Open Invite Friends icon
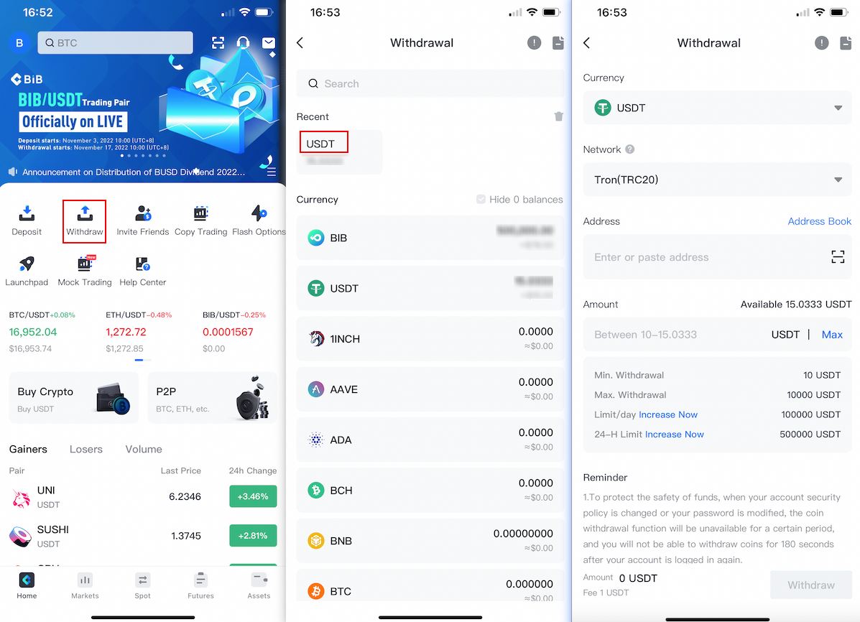Image resolution: width=860 pixels, height=622 pixels. (142, 213)
